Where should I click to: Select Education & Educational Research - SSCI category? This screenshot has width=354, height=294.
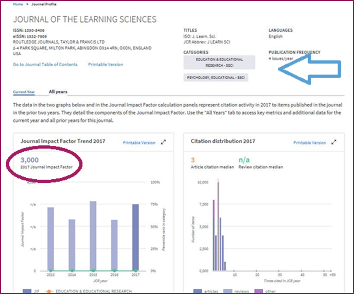point(219,63)
